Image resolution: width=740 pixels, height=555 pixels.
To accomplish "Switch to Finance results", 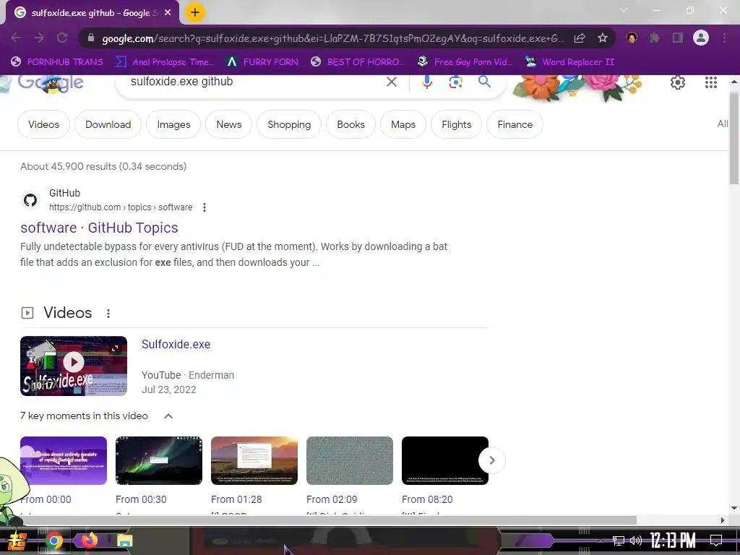I will pyautogui.click(x=515, y=124).
